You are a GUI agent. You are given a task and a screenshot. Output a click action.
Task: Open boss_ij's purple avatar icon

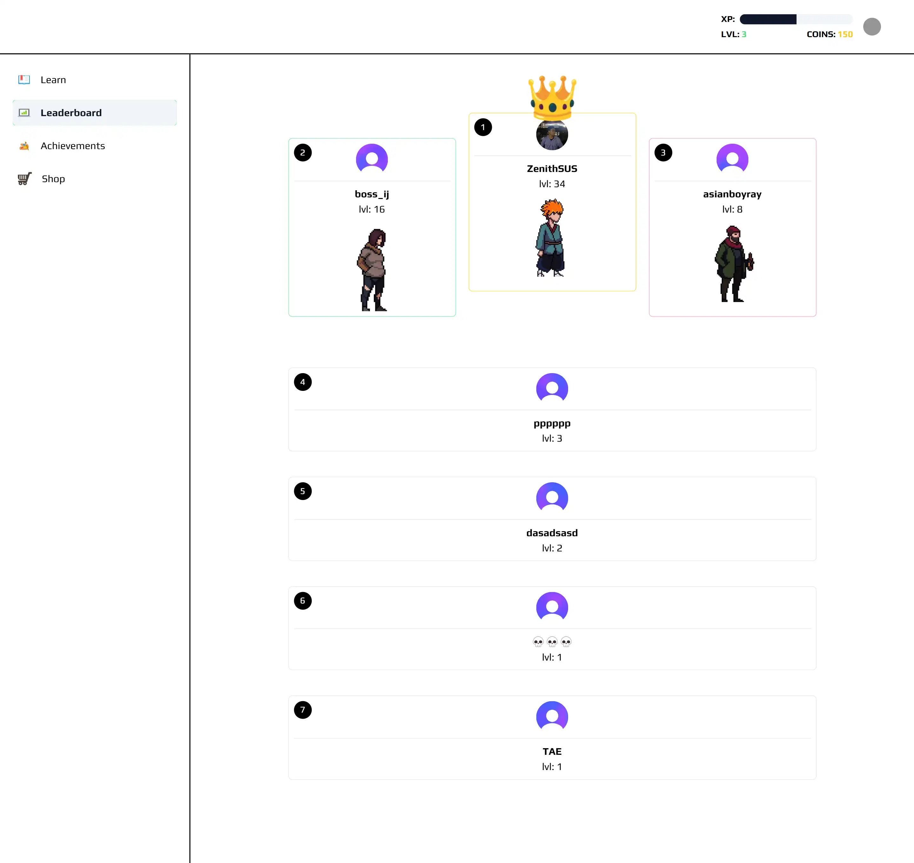click(x=372, y=159)
